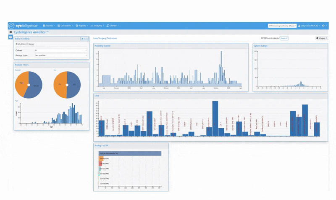This screenshot has width=336, height=200.
Task: Click the Eyetelligence logo in the header
Action: coord(26,26)
